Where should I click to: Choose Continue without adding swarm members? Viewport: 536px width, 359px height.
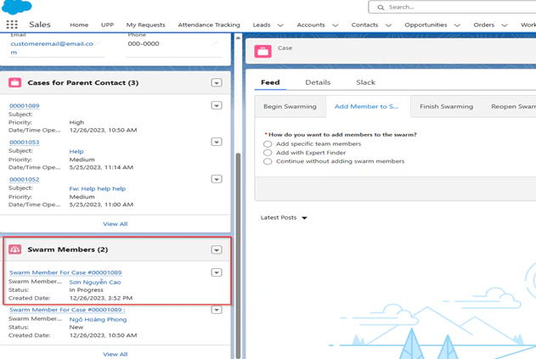[x=268, y=161]
